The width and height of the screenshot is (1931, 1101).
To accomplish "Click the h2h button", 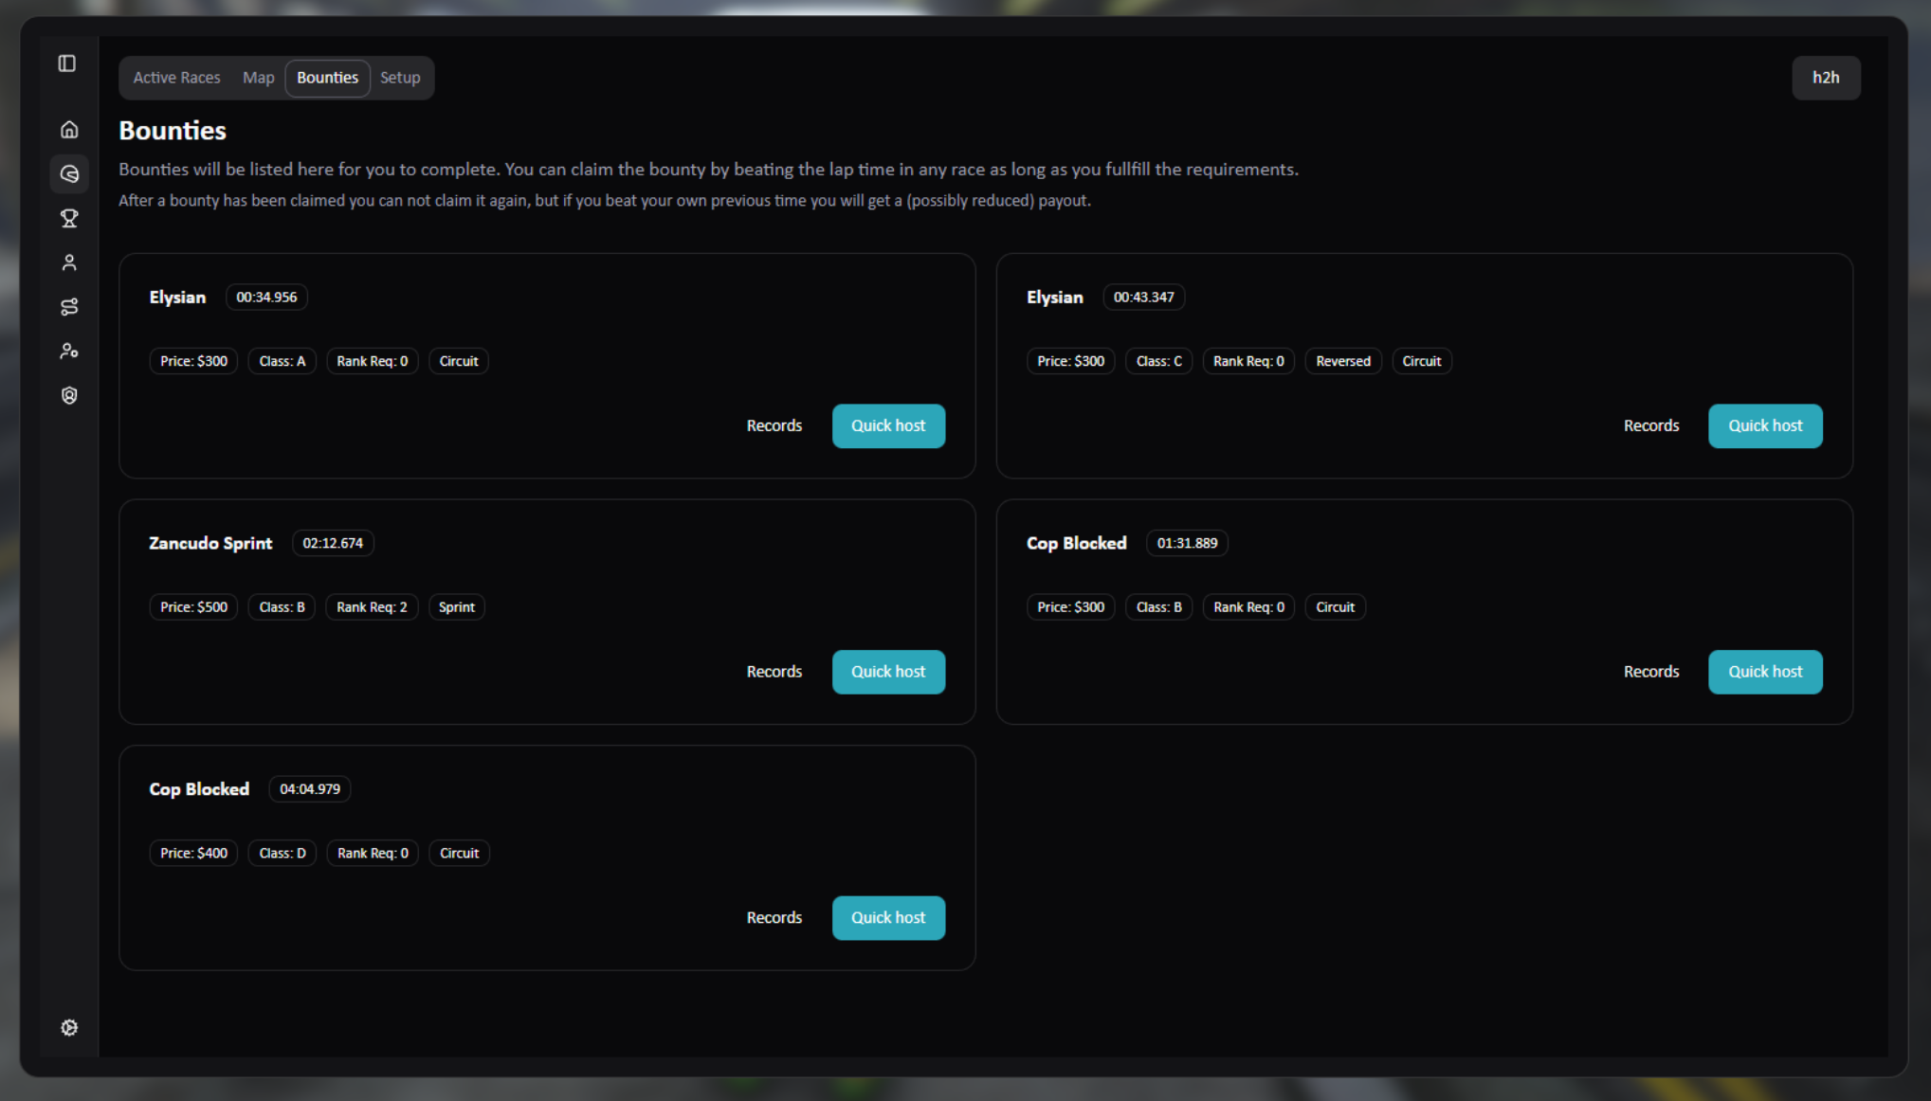I will click(x=1825, y=78).
